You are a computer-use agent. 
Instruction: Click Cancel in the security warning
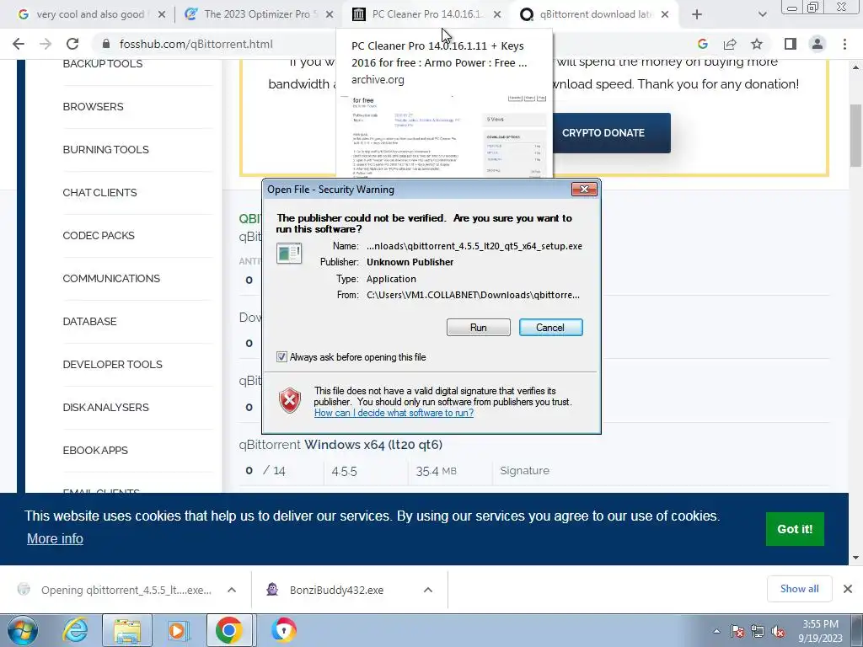[x=550, y=328]
